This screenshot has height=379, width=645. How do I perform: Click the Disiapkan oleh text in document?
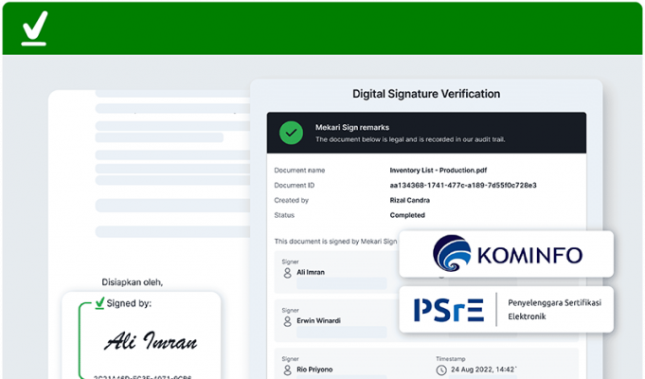(132, 281)
